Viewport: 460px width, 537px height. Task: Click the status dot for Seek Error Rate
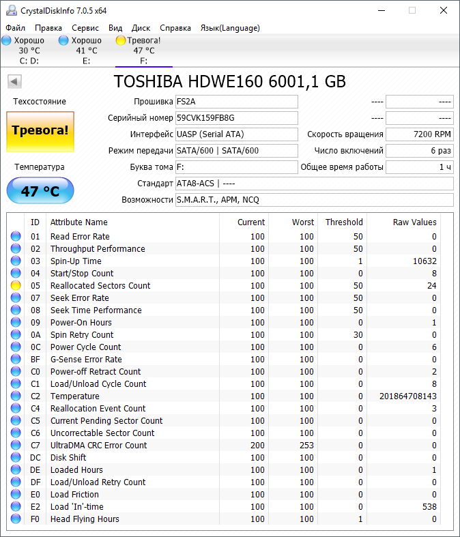tap(16, 297)
